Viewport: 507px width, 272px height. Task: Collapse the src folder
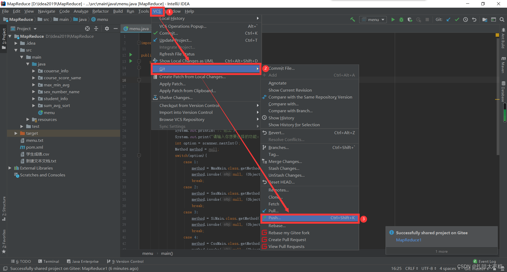click(16, 50)
